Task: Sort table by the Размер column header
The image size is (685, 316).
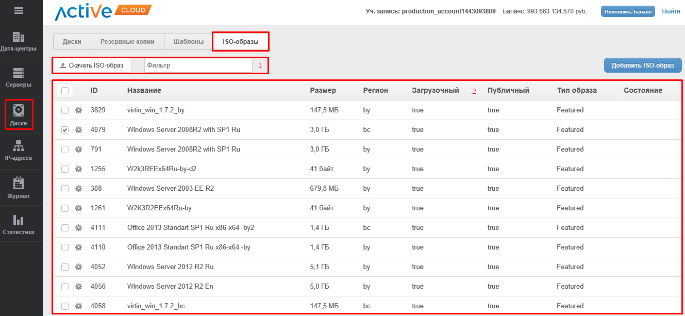Action: coord(323,91)
